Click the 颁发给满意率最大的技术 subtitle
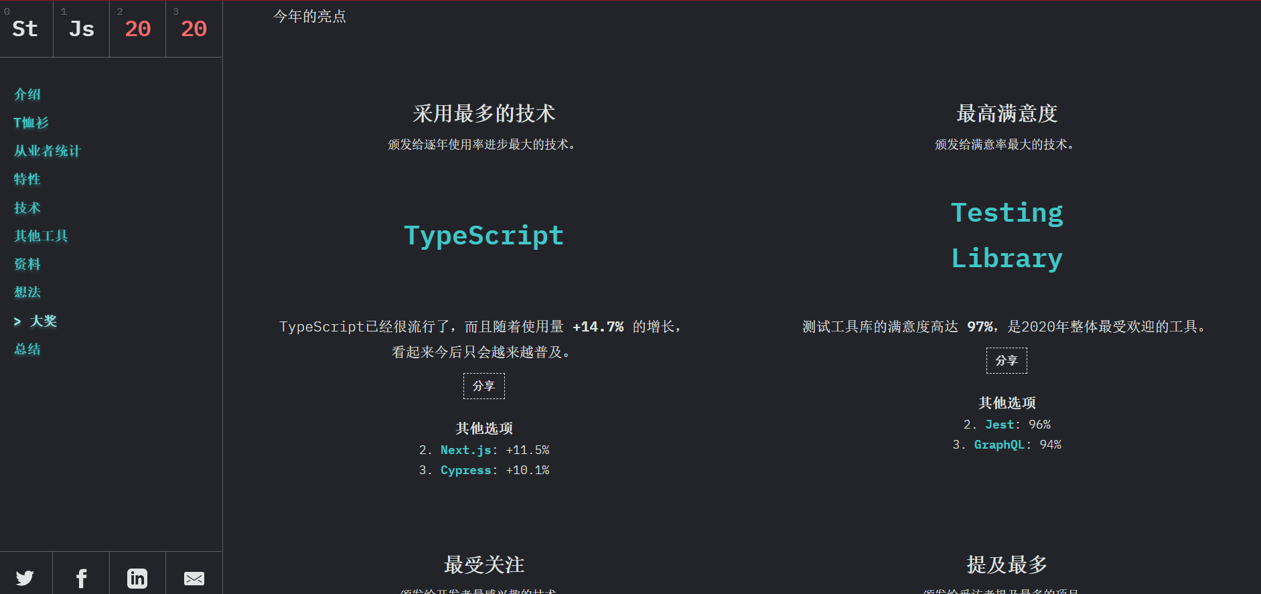The image size is (1261, 594). pos(1004,144)
